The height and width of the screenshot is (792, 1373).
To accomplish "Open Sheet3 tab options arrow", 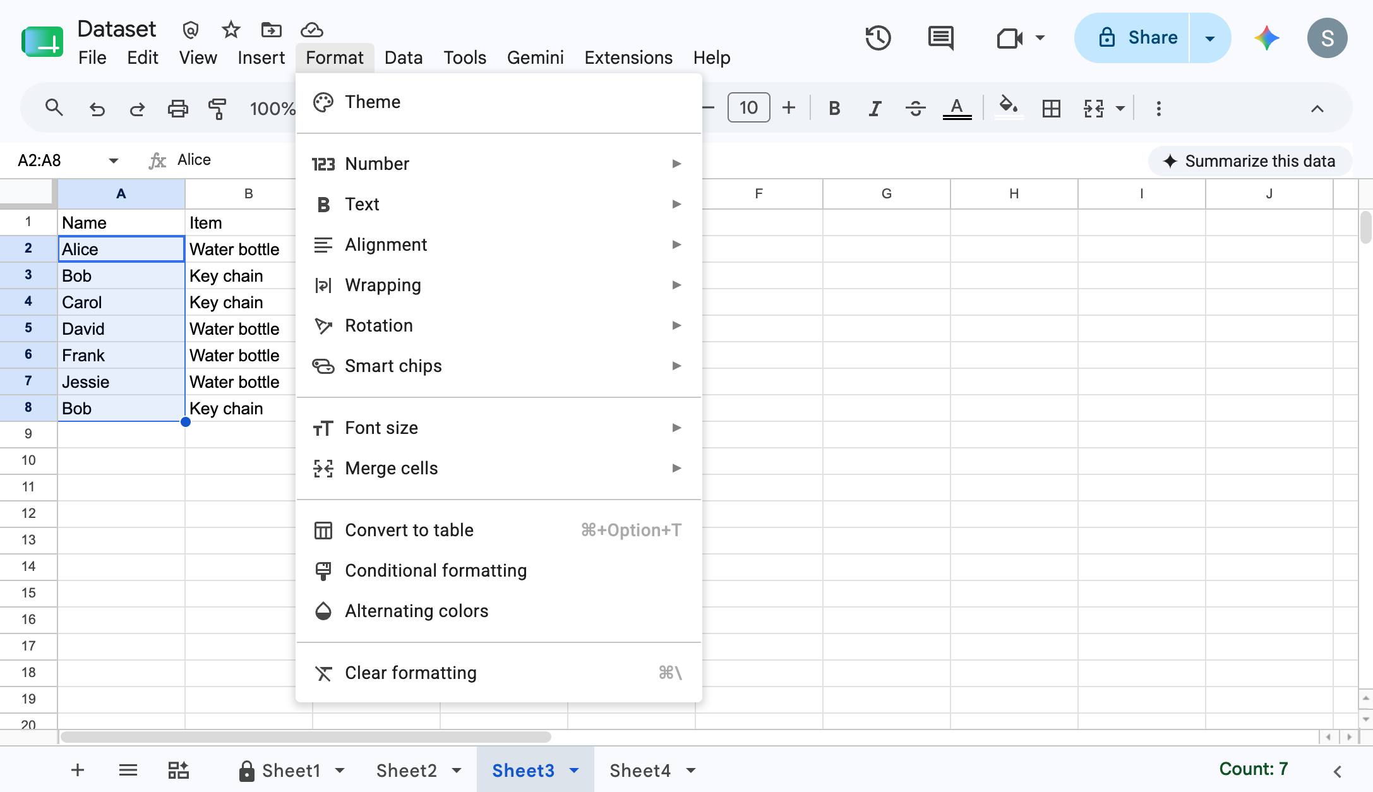I will [574, 771].
